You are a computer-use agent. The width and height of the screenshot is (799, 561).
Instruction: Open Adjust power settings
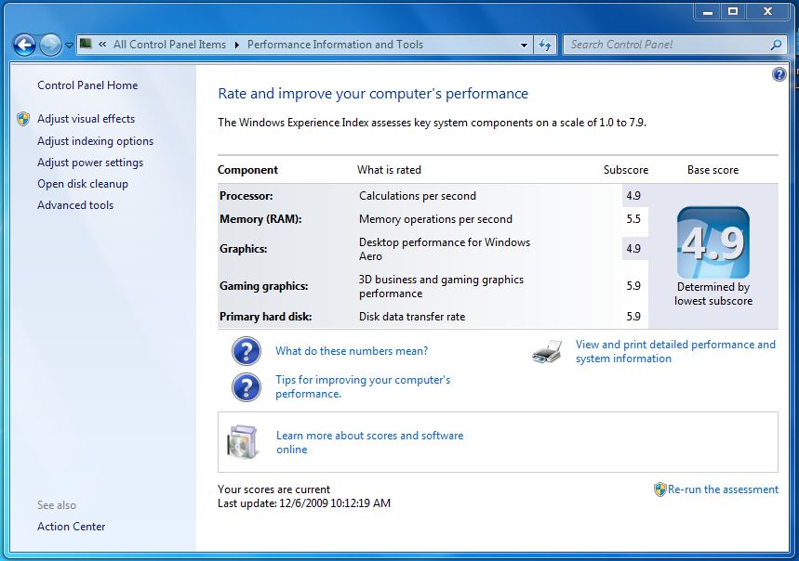[90, 163]
